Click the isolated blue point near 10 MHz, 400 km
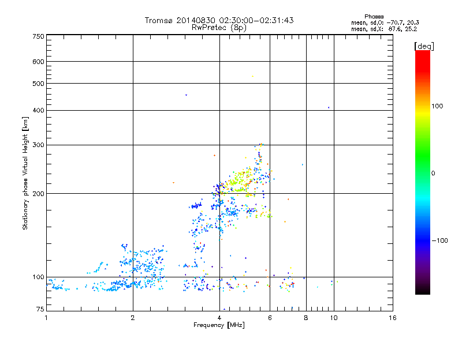 pos(329,108)
